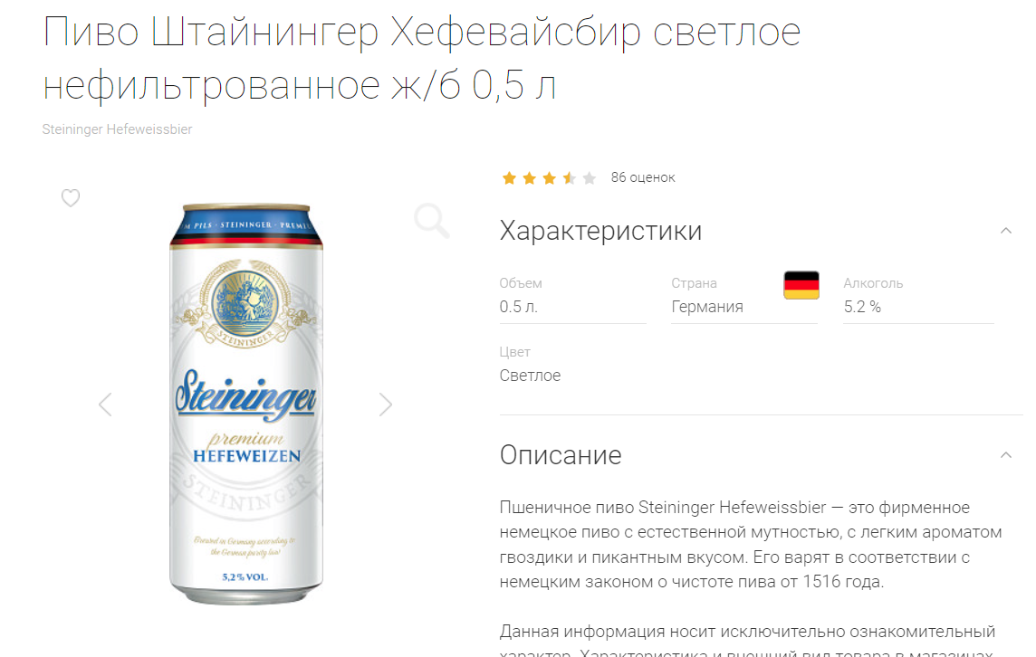1036x657 pixels.
Task: Click the Светлое color value
Action: tap(530, 375)
